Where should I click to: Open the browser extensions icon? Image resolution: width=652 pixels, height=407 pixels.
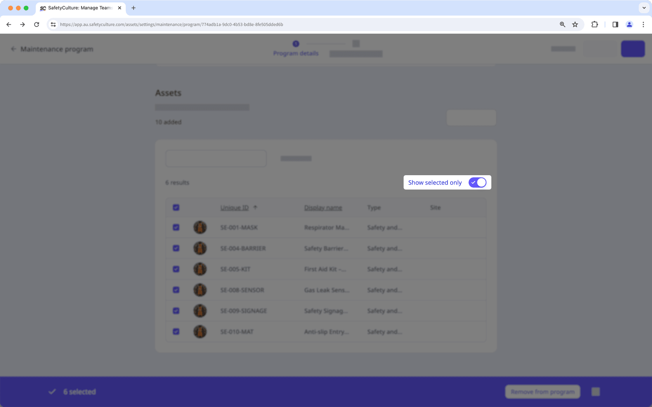point(595,24)
